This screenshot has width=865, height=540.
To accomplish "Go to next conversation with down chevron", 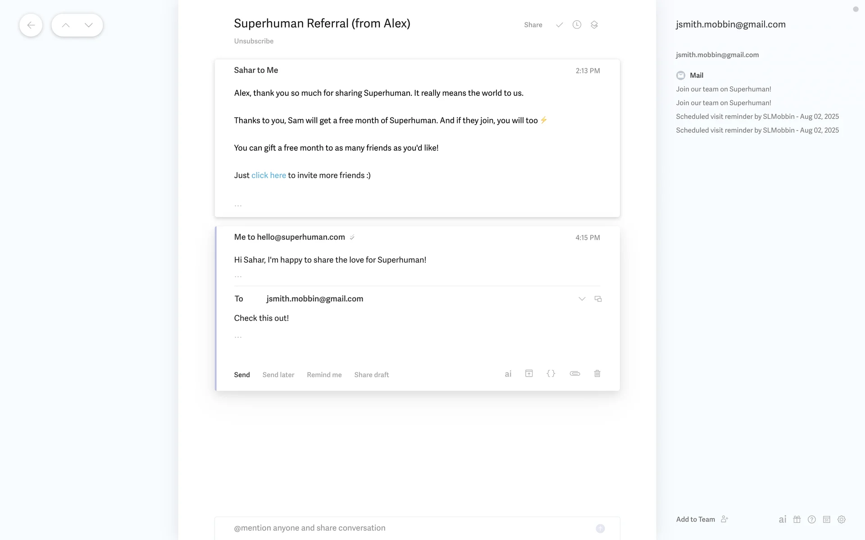I will pyautogui.click(x=89, y=25).
